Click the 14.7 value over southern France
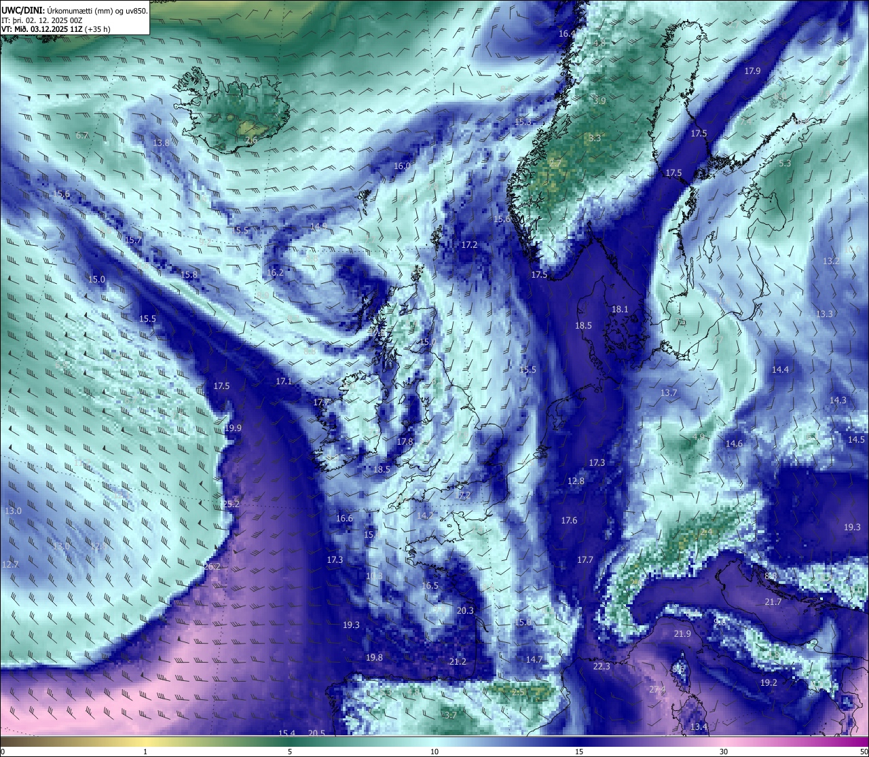The width and height of the screenshot is (869, 757). 534,659
